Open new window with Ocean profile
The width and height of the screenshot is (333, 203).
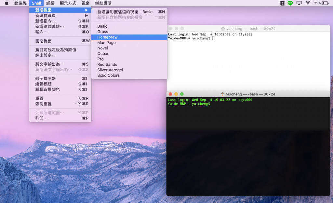pos(129,53)
